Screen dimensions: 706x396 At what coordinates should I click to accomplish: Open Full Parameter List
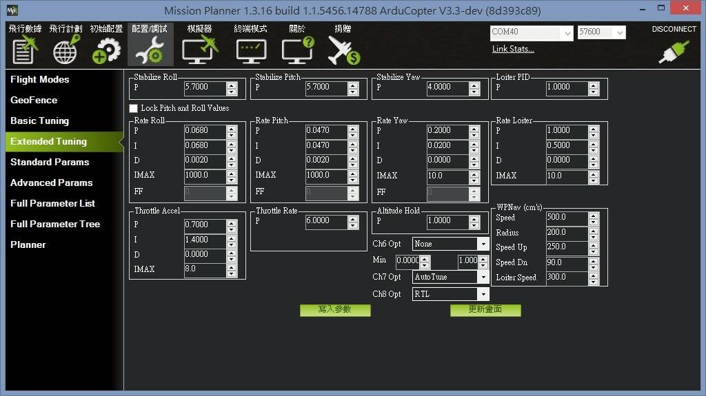tap(52, 203)
